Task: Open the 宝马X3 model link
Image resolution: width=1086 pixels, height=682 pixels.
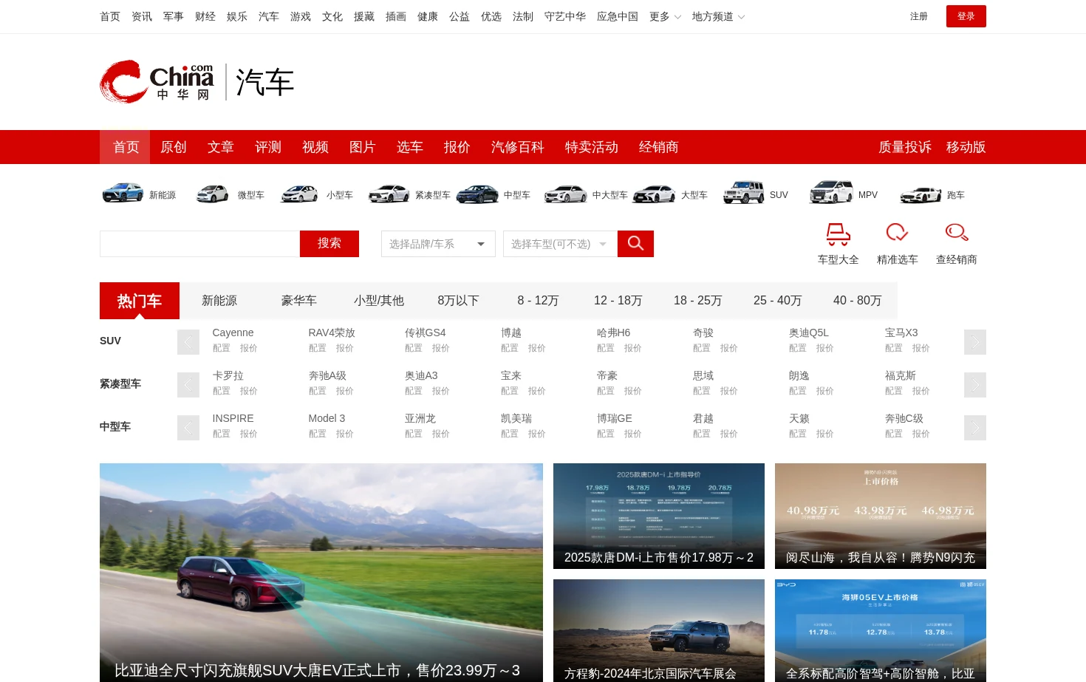Action: click(901, 333)
